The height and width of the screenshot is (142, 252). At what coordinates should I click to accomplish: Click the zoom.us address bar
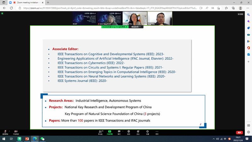point(110,8)
